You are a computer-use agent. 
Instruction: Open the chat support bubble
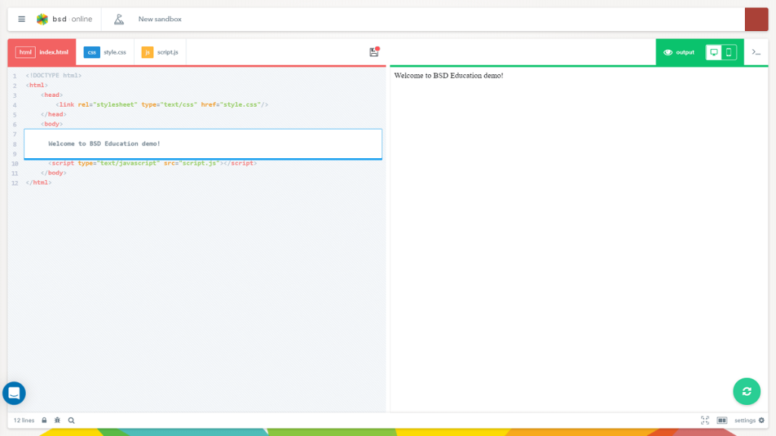tap(14, 393)
